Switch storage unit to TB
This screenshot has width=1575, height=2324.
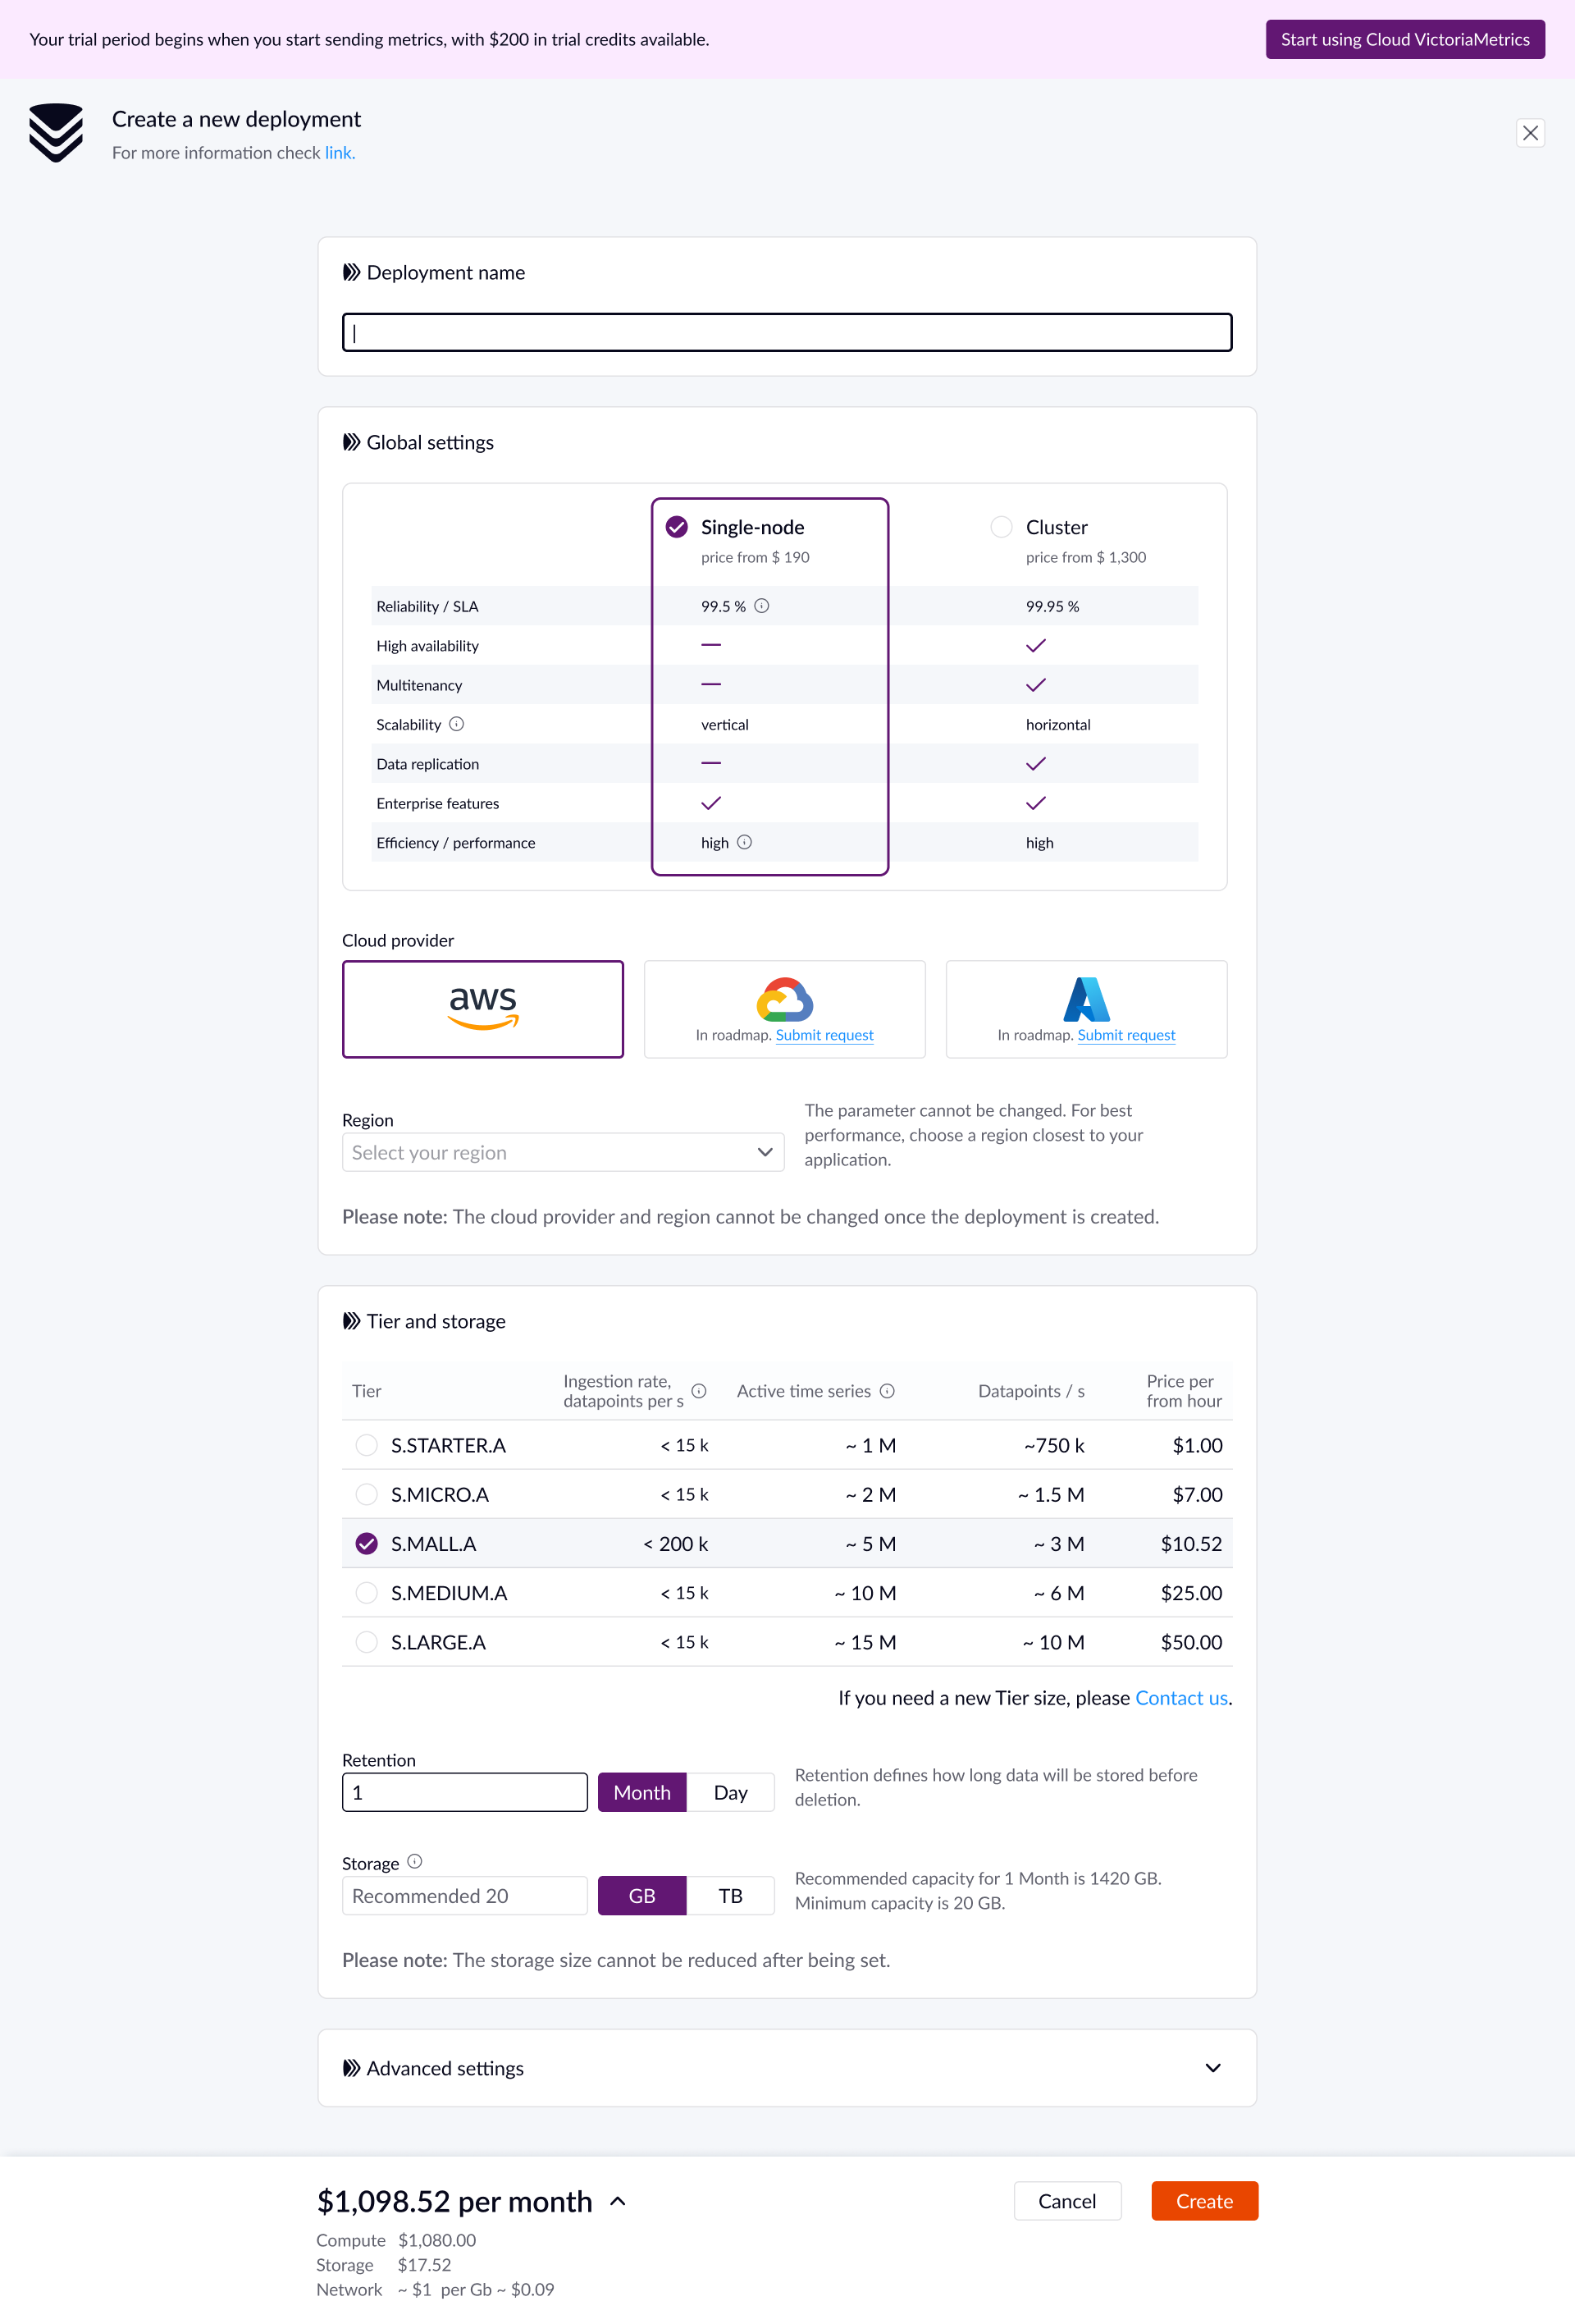coord(731,1895)
